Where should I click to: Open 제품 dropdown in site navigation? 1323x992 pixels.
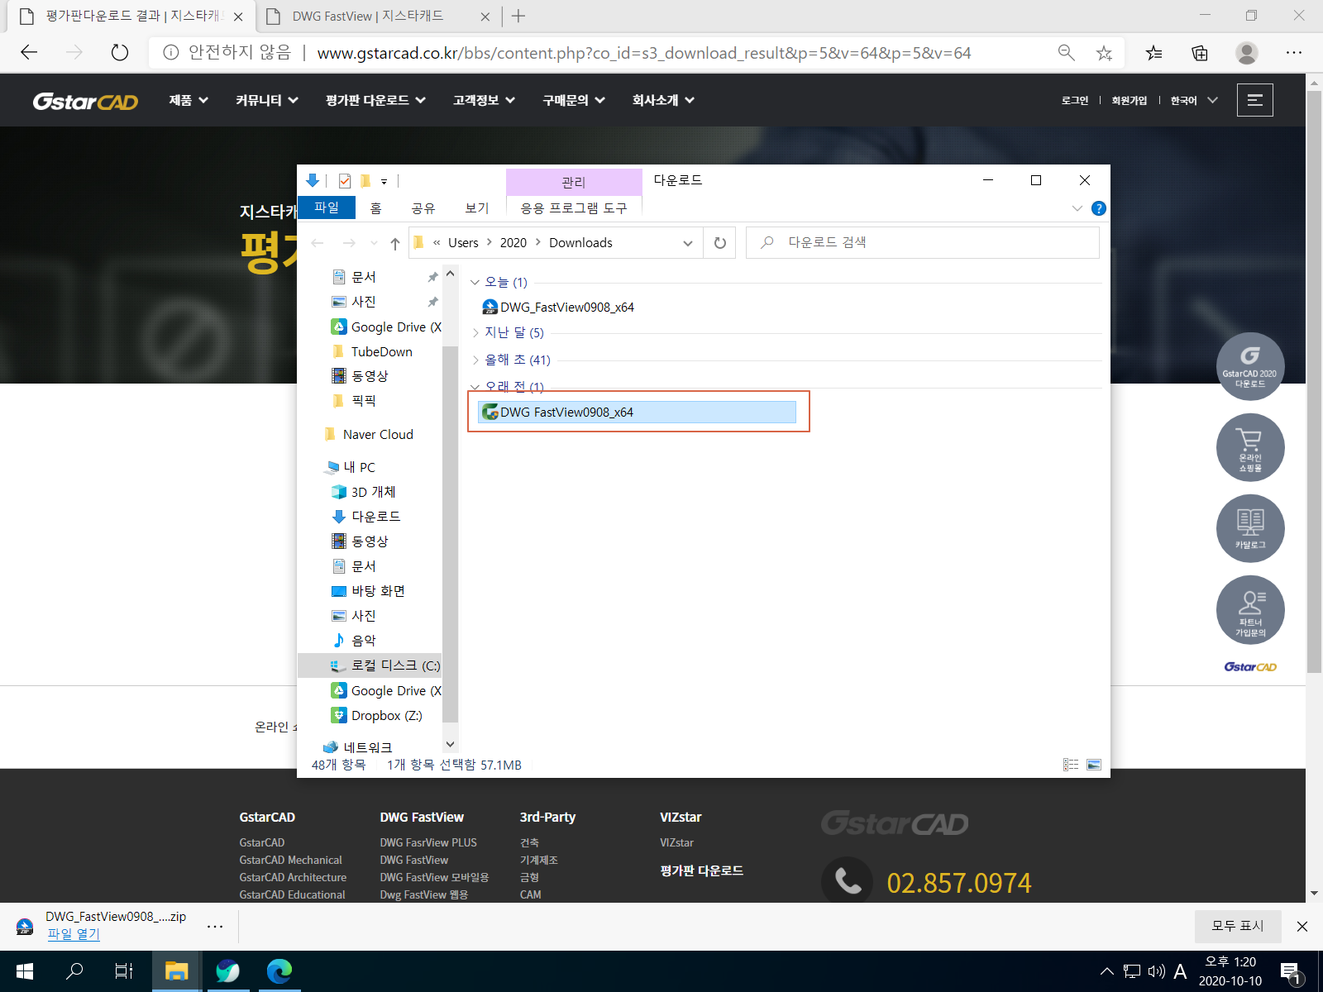click(x=189, y=100)
